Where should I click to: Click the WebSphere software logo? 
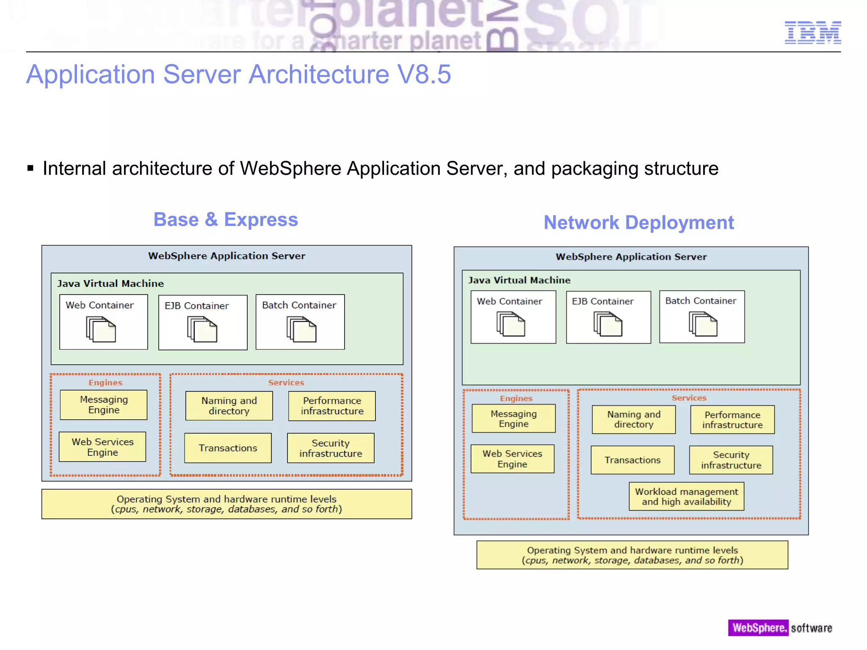[x=780, y=628]
